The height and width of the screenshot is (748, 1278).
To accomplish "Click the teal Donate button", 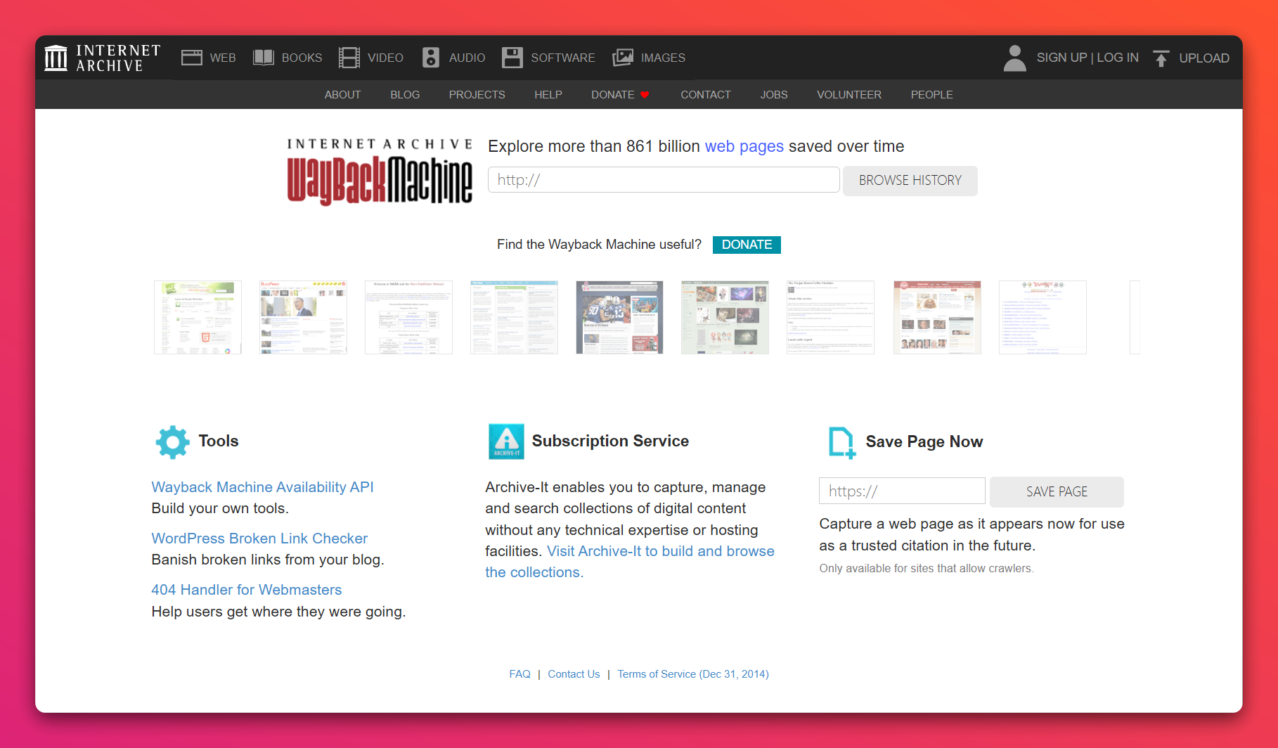I will tap(747, 245).
